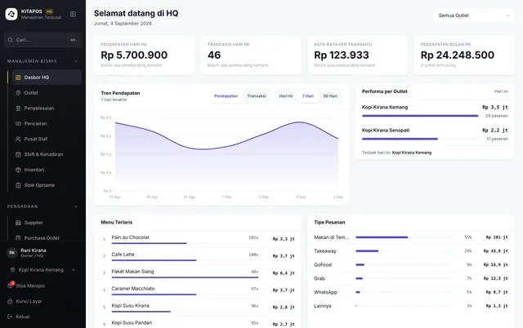Click the Dasbor HQ grid icon
The width and height of the screenshot is (523, 328).
pos(18,78)
